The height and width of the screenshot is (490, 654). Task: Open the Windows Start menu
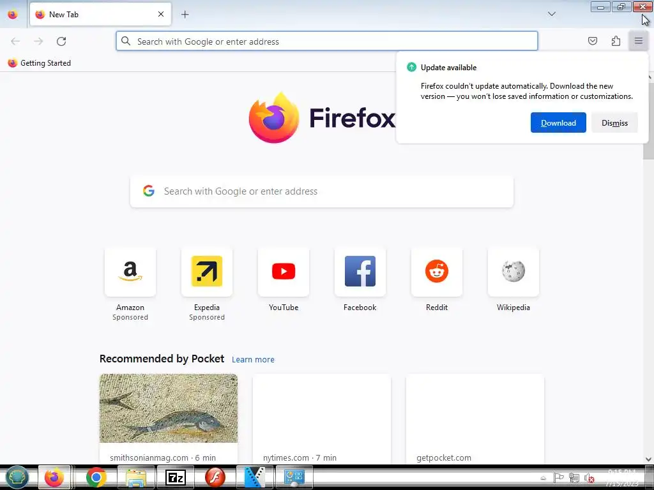click(17, 477)
